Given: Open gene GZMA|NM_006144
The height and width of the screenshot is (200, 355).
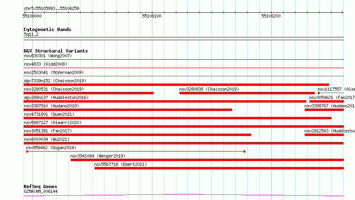Looking at the screenshot, I should tap(41, 191).
